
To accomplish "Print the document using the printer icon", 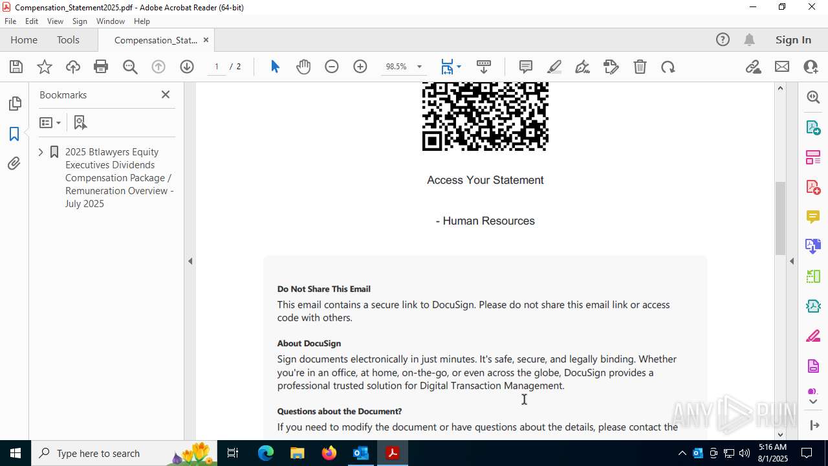I will tap(101, 67).
